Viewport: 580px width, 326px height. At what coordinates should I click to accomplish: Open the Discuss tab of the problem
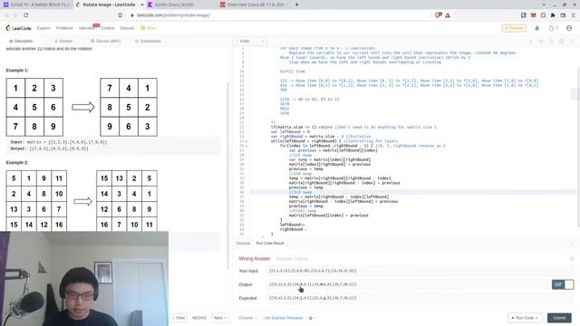click(x=105, y=41)
